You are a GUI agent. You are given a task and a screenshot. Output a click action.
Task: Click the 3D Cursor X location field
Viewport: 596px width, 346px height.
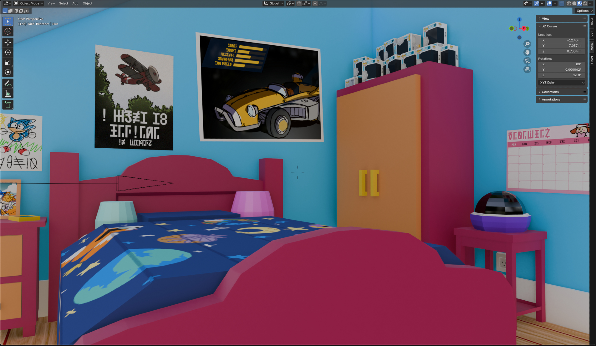[562, 40]
